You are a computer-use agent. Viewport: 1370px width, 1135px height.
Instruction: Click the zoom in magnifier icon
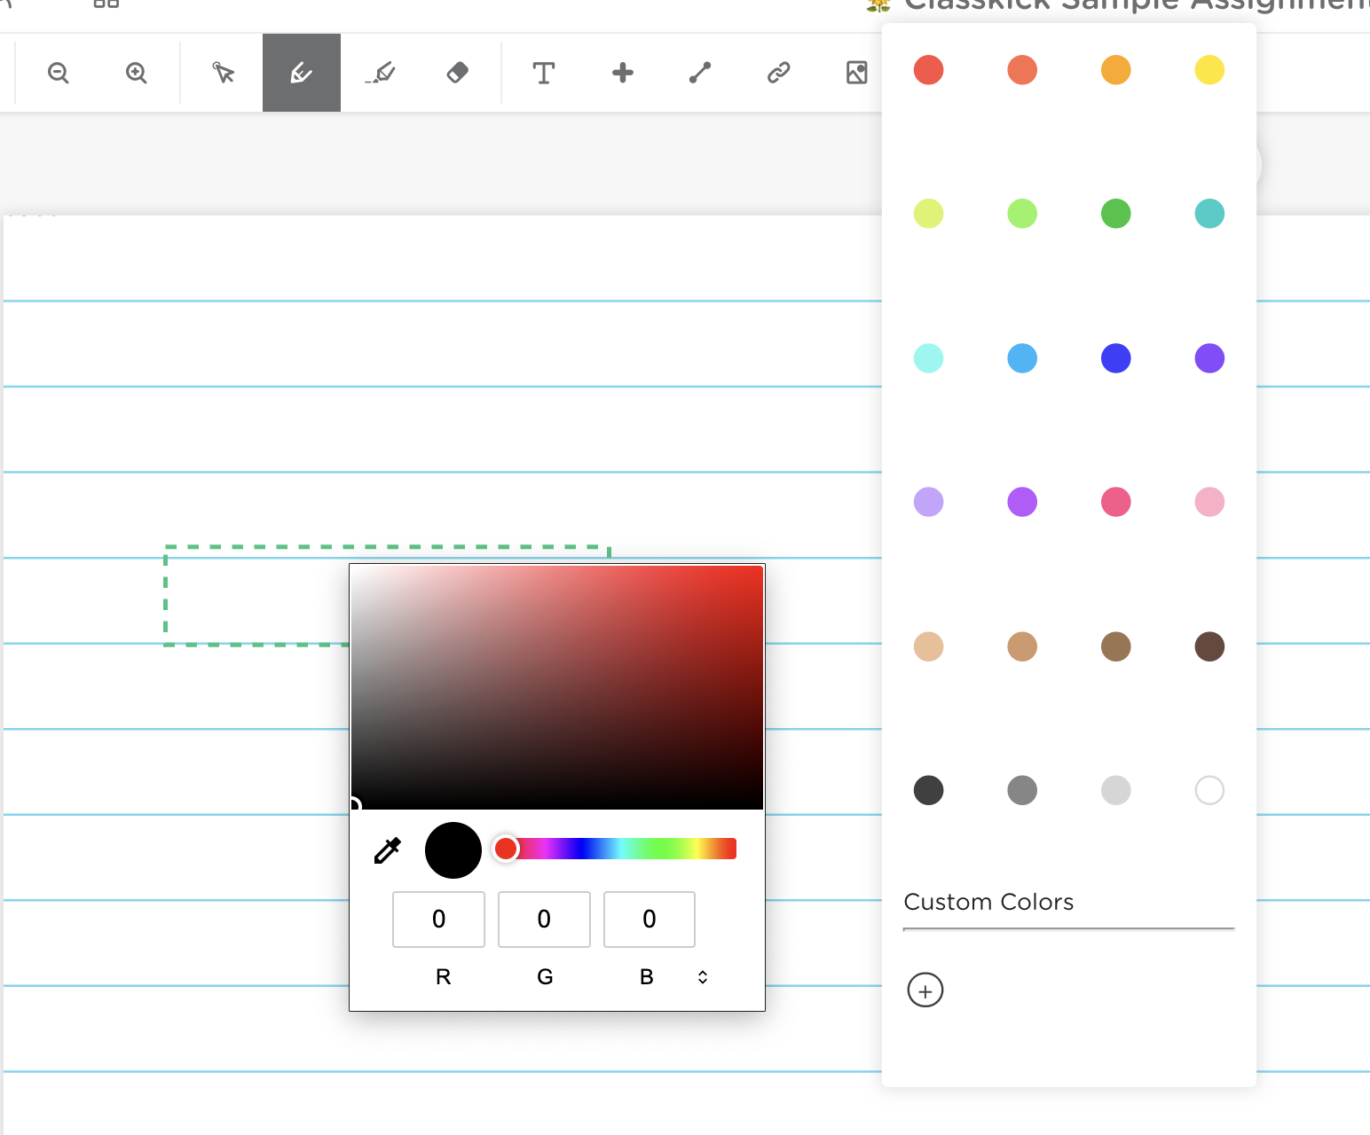tap(137, 73)
